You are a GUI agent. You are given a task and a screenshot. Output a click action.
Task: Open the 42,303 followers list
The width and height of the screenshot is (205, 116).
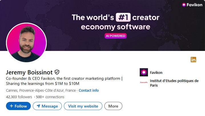coord(19,97)
